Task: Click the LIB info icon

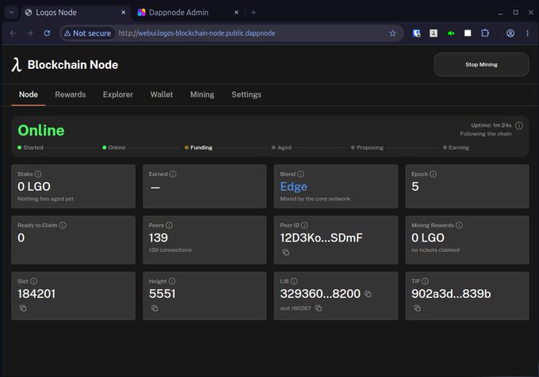Action: point(294,281)
